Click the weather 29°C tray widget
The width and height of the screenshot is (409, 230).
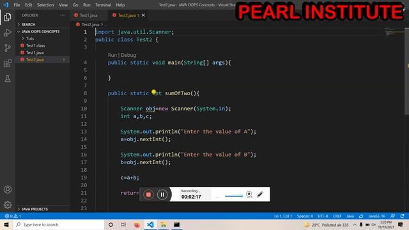[x=327, y=224]
